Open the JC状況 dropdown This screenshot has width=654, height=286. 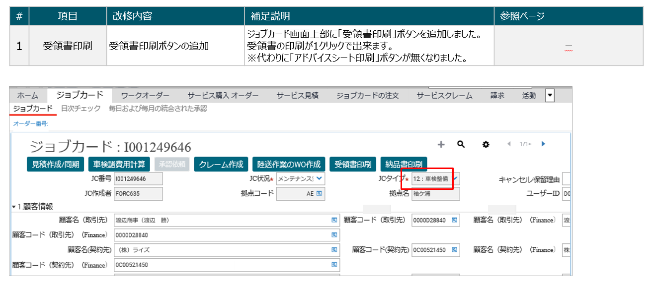319,178
